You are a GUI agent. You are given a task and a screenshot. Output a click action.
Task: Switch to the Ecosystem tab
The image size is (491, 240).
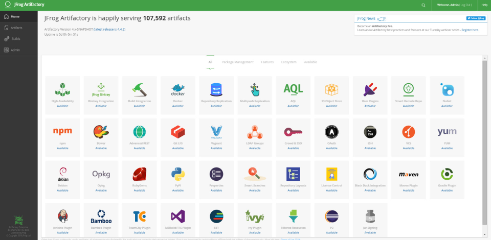288,62
